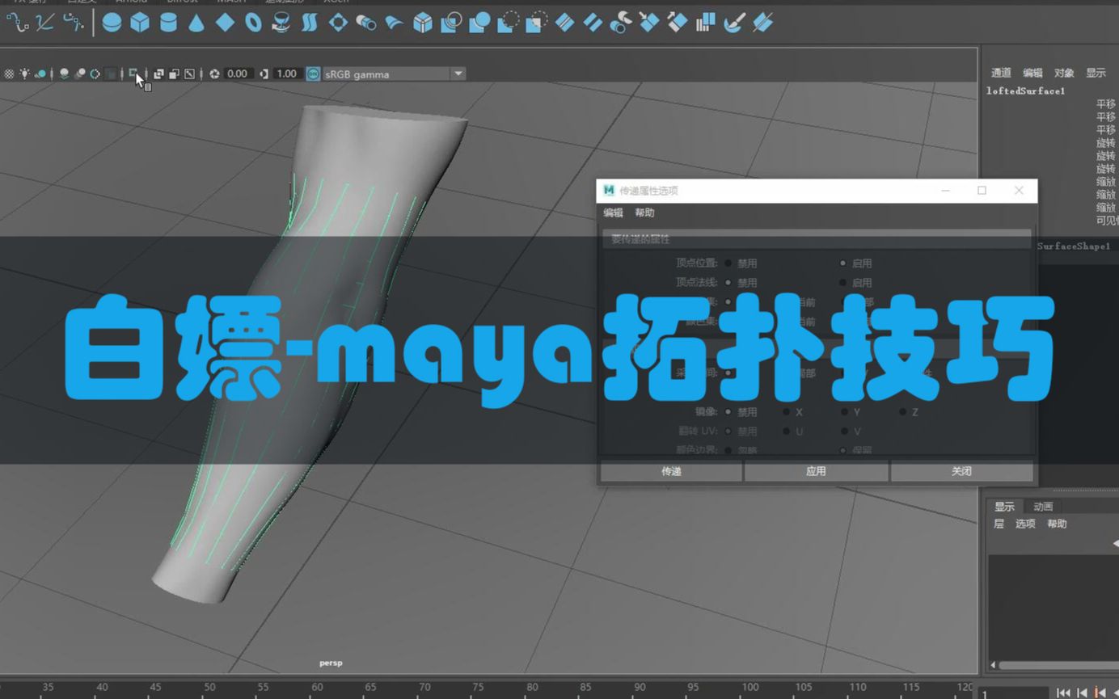Click the Maya logo in the dialog title bar
The width and height of the screenshot is (1119, 699).
[609, 191]
